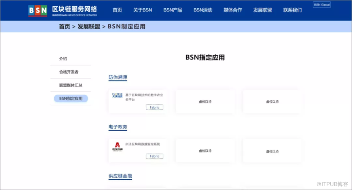Open the 媒体合作 navigation item
352x190 pixels.
tap(233, 10)
